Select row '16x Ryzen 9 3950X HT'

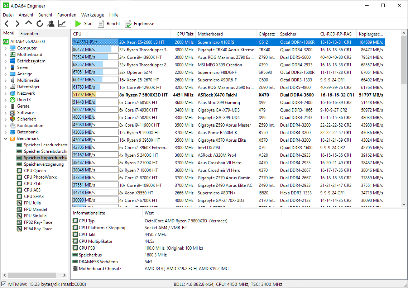coord(229,140)
